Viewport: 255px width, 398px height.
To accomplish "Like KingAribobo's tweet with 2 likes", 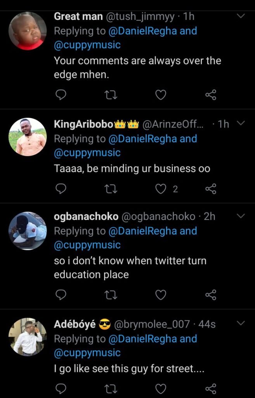I will click(161, 189).
